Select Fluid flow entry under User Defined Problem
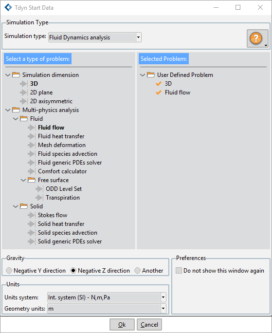Image resolution: width=272 pixels, height=333 pixels. tap(178, 92)
